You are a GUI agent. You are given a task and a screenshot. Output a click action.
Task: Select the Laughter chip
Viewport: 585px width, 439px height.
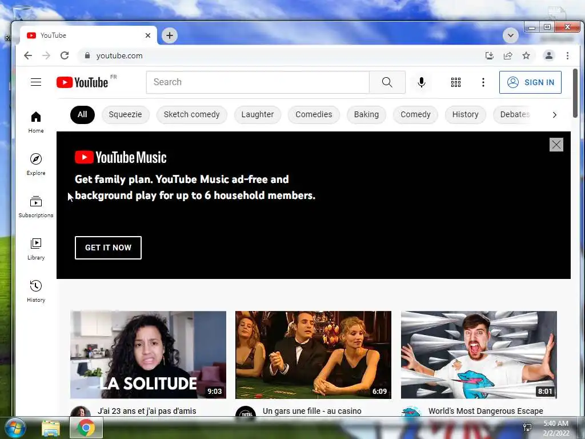[258, 114]
